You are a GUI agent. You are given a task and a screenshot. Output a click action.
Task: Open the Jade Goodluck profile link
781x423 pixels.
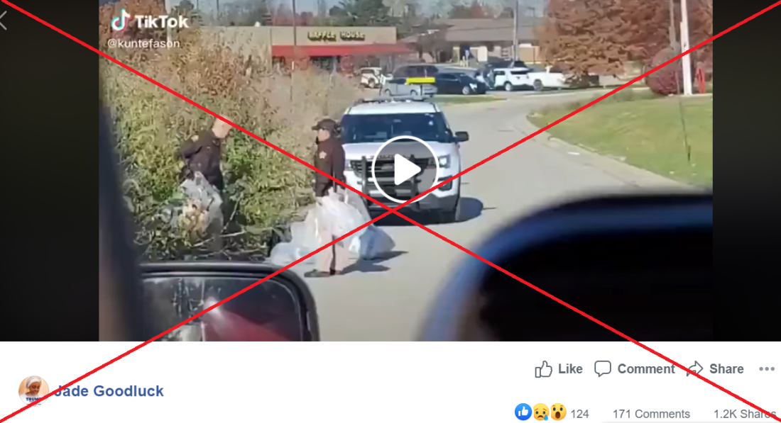click(x=109, y=391)
